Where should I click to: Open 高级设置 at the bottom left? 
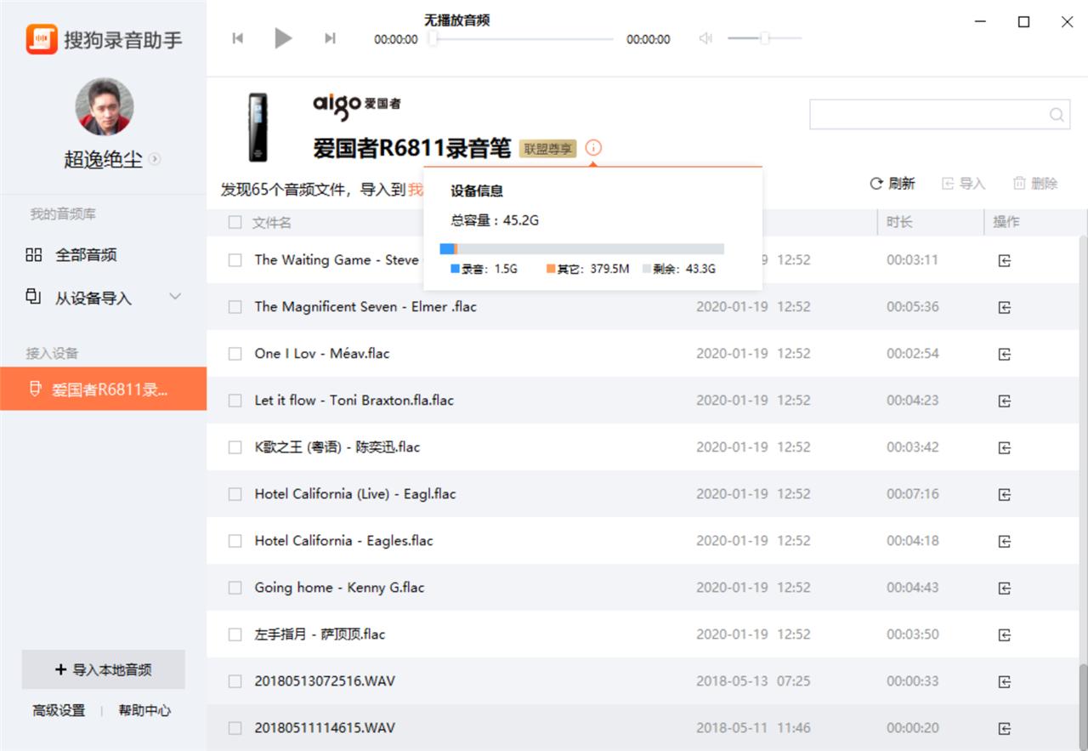(x=58, y=710)
